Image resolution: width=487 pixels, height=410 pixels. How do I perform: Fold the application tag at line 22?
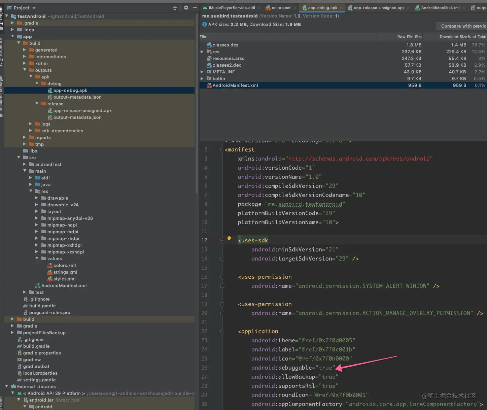tap(222, 331)
